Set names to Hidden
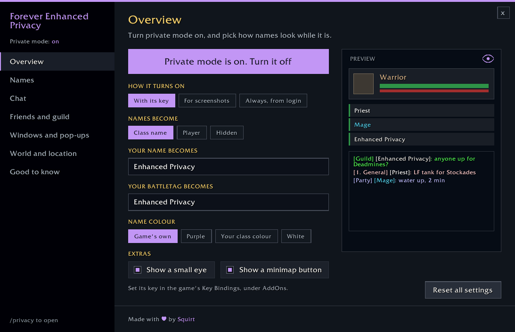Viewport: 515px width, 332px height. (227, 133)
